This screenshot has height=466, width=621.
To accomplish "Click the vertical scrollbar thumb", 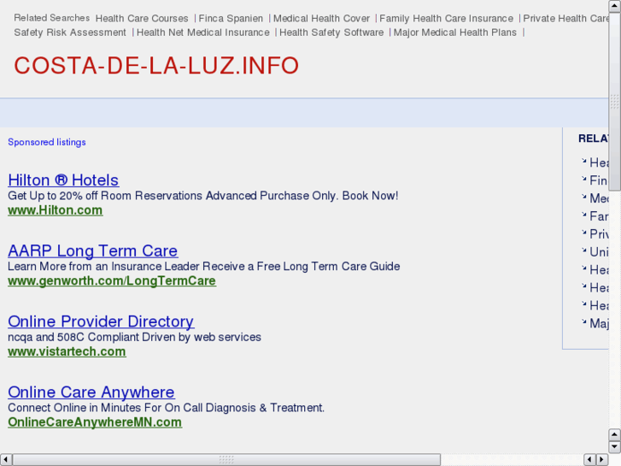I will click(614, 102).
